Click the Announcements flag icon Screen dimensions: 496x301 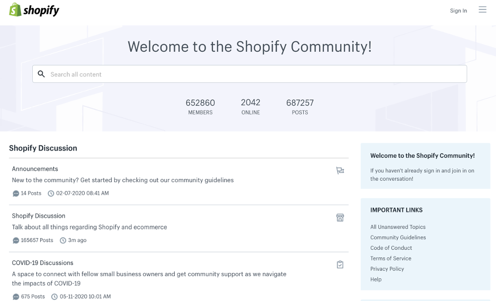pyautogui.click(x=340, y=171)
